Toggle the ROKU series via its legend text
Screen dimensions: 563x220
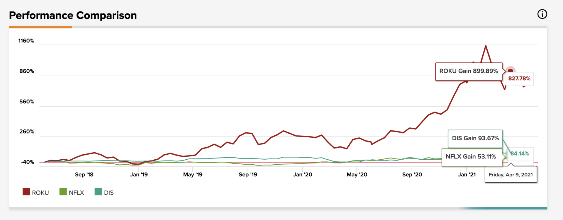(40, 193)
